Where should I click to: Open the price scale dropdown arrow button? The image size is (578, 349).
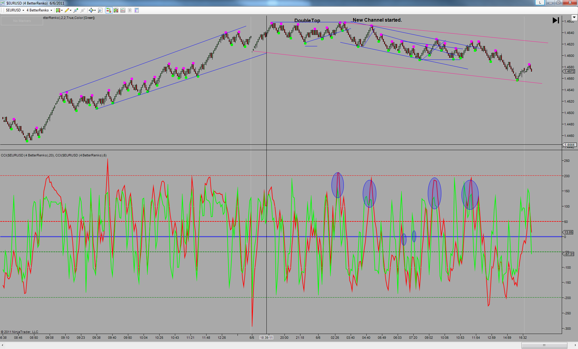point(574,17)
